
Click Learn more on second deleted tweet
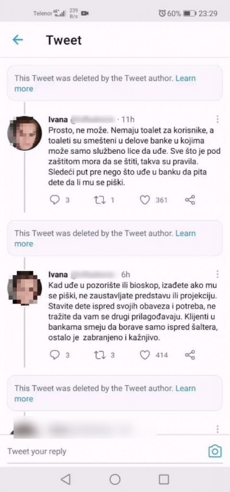185,233
